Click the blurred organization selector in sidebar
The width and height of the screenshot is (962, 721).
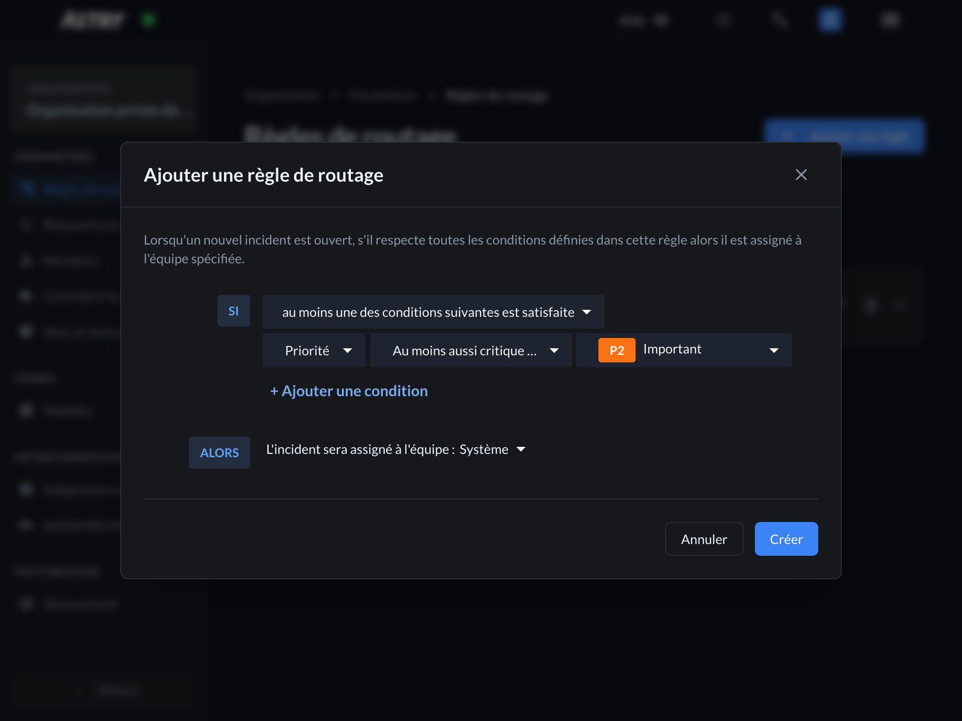(x=102, y=100)
